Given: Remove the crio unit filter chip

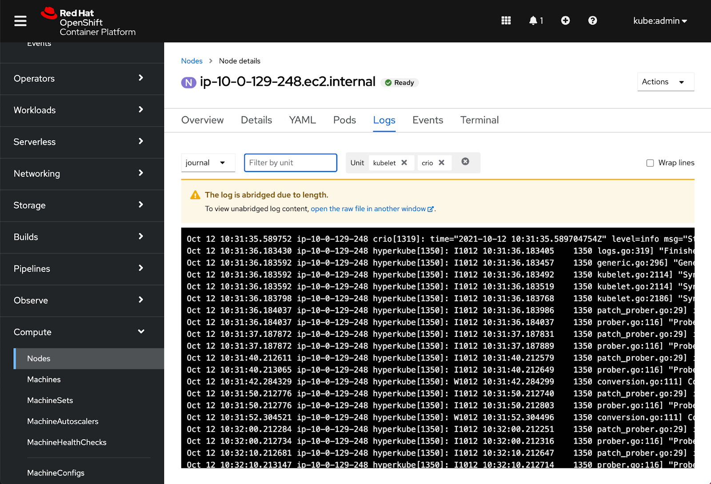Looking at the screenshot, I should point(441,163).
